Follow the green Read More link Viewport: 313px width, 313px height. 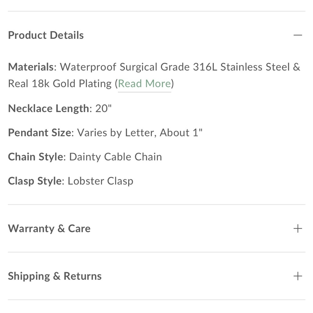(x=144, y=84)
